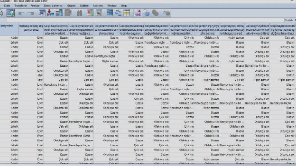Open the Help menu
296x166 pixels.
click(124, 6)
